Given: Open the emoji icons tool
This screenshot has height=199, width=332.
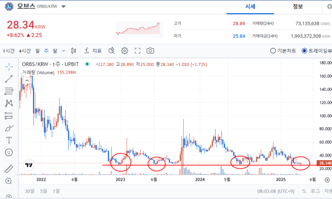Looking at the screenshot, I should (8, 152).
